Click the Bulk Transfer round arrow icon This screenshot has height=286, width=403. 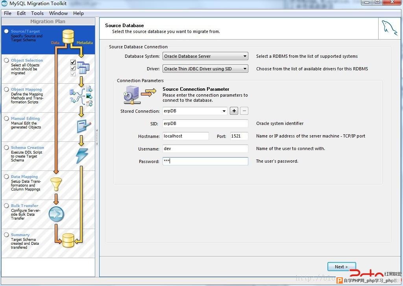[56, 214]
